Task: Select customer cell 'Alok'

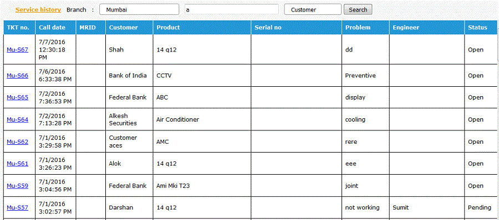Action: pyautogui.click(x=129, y=164)
